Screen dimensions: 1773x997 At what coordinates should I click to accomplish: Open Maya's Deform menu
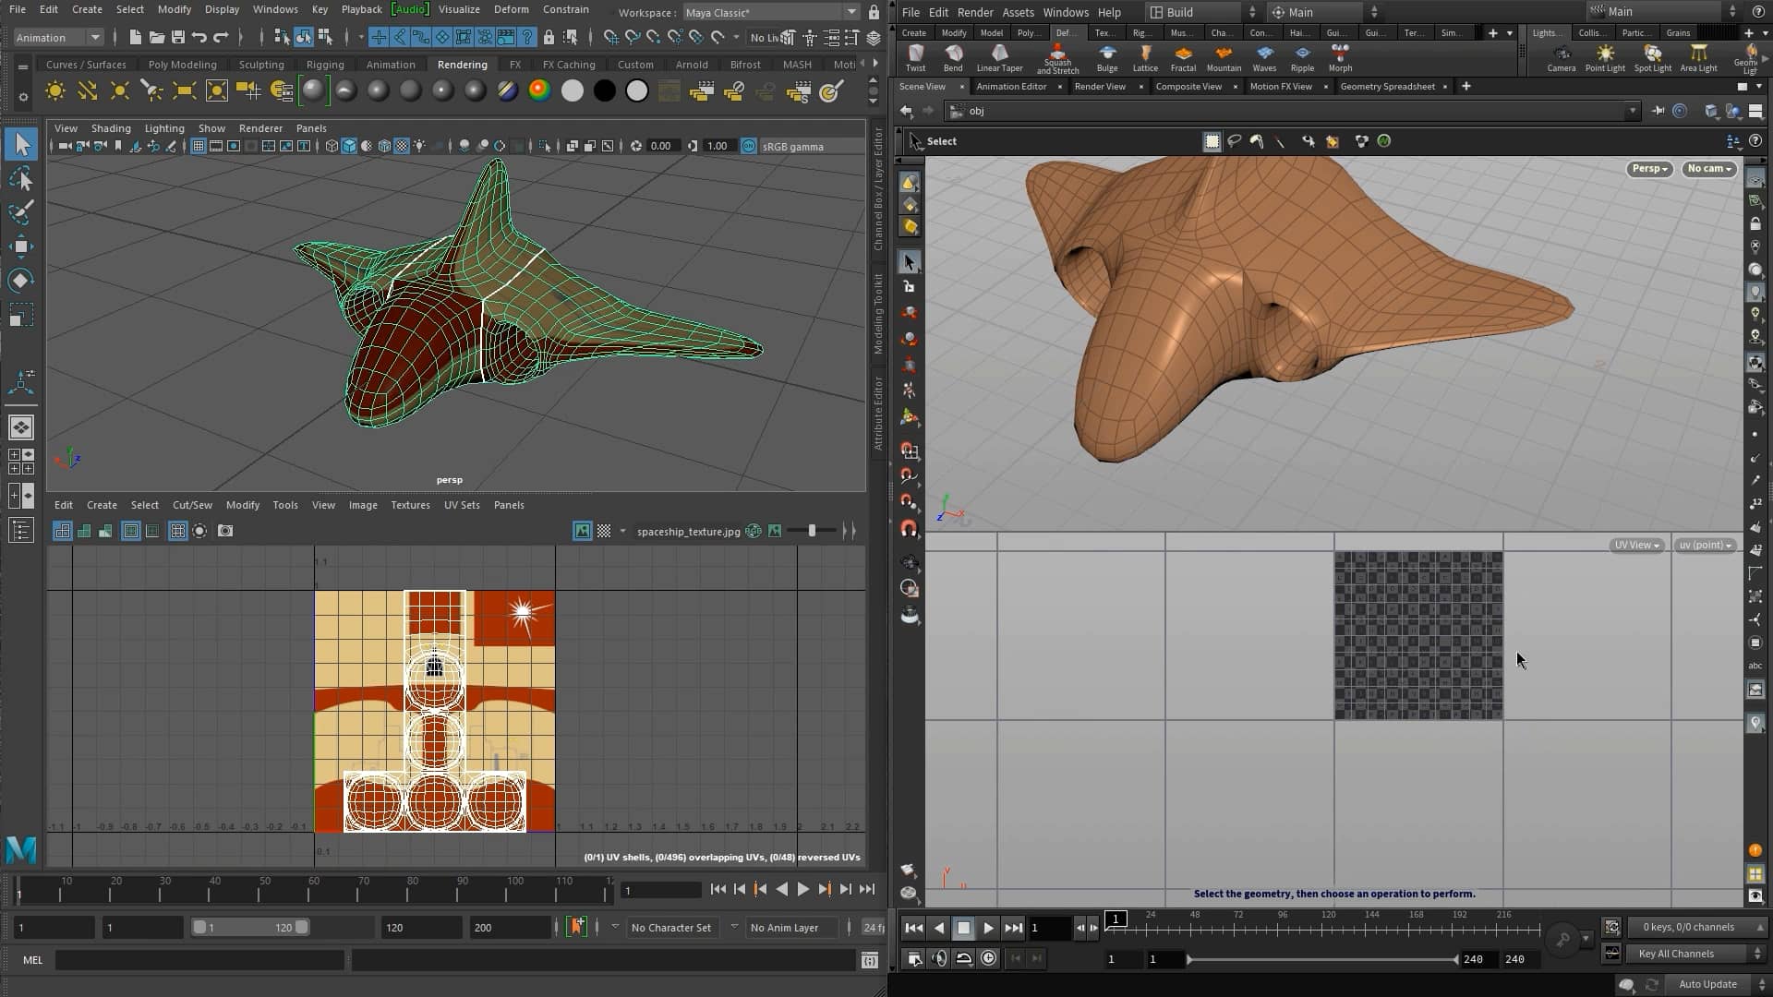(513, 9)
